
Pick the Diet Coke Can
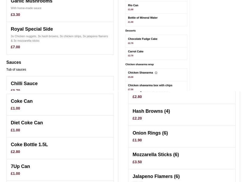pyautogui.click(x=60, y=126)
